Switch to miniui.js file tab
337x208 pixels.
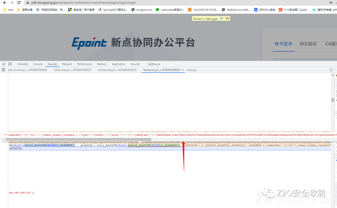click(192, 70)
